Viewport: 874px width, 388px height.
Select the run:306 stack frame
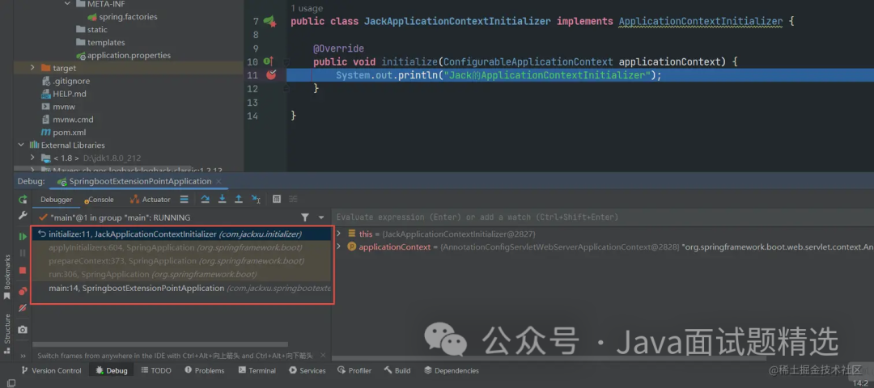click(x=181, y=275)
